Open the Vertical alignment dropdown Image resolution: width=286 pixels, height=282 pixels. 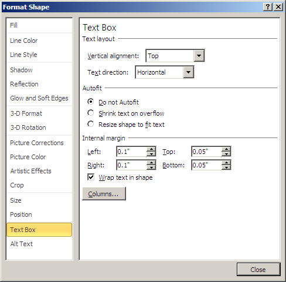[199, 56]
